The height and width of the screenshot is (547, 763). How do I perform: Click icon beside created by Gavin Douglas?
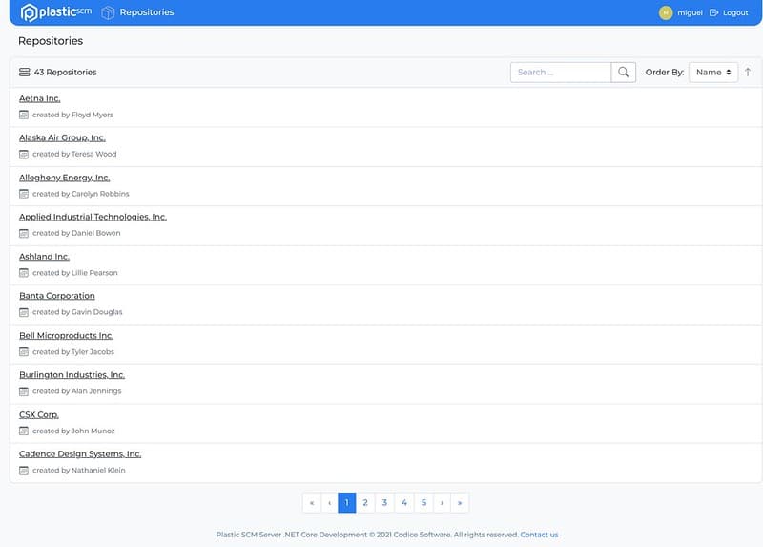click(24, 312)
